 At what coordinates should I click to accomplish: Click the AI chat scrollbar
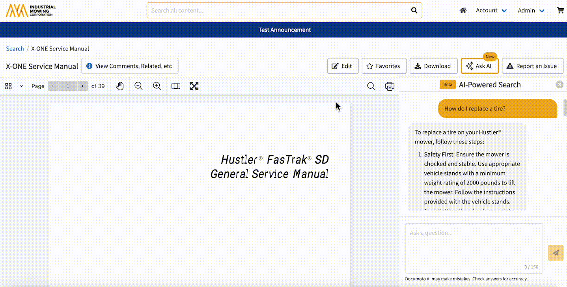[565, 107]
